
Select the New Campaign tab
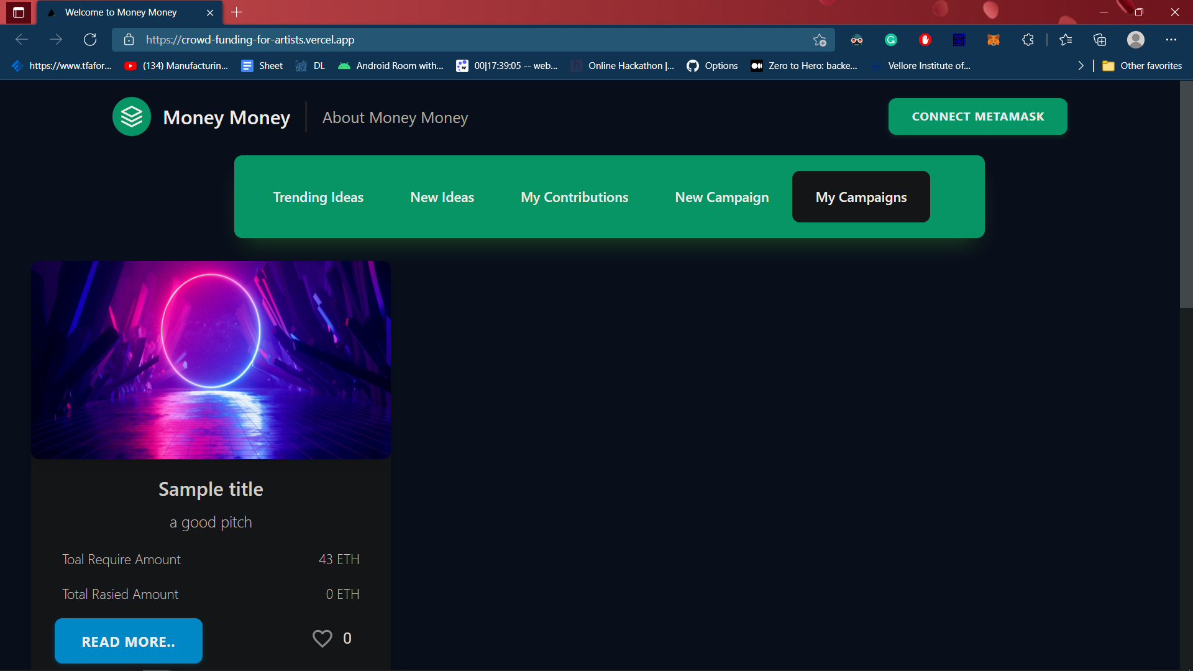pos(721,197)
